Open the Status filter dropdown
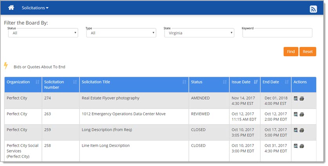The width and height of the screenshot is (328, 166). click(43, 33)
